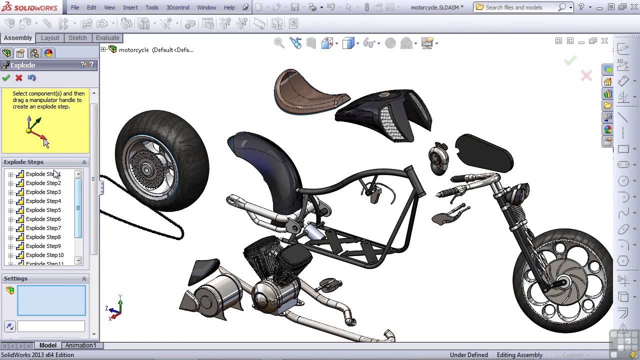Open the FeatureManager design tree tab
The image size is (640, 360).
coord(6,53)
